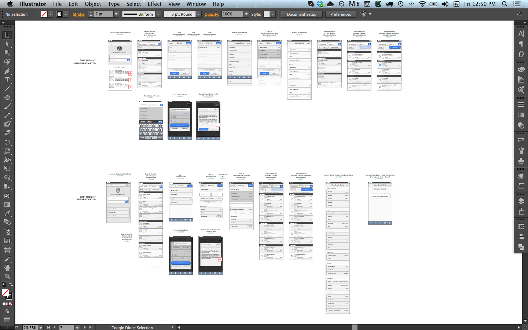Screen dimensions: 528x330
Task: Select the Zoom magnifier tool
Action: point(7,276)
